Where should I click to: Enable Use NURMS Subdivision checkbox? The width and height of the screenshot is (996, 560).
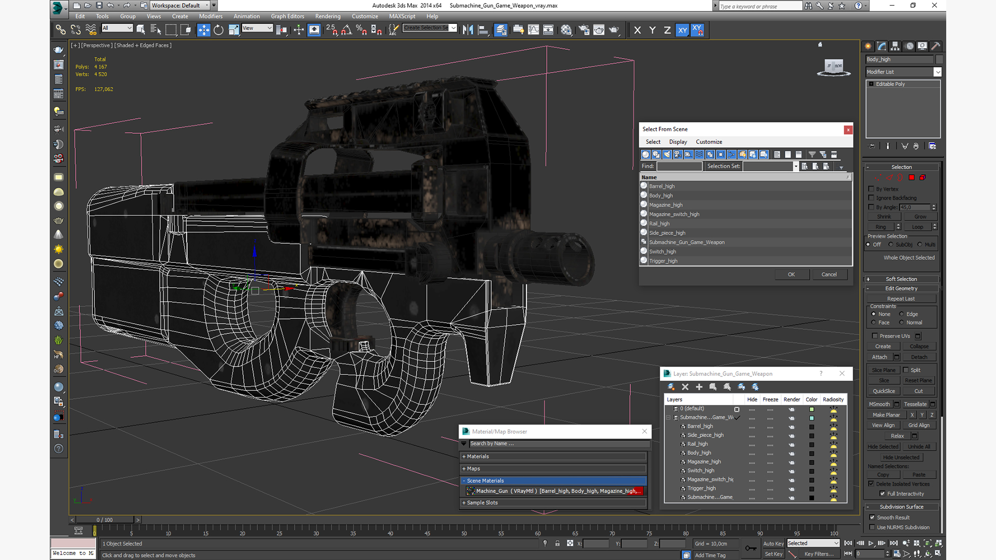872,527
